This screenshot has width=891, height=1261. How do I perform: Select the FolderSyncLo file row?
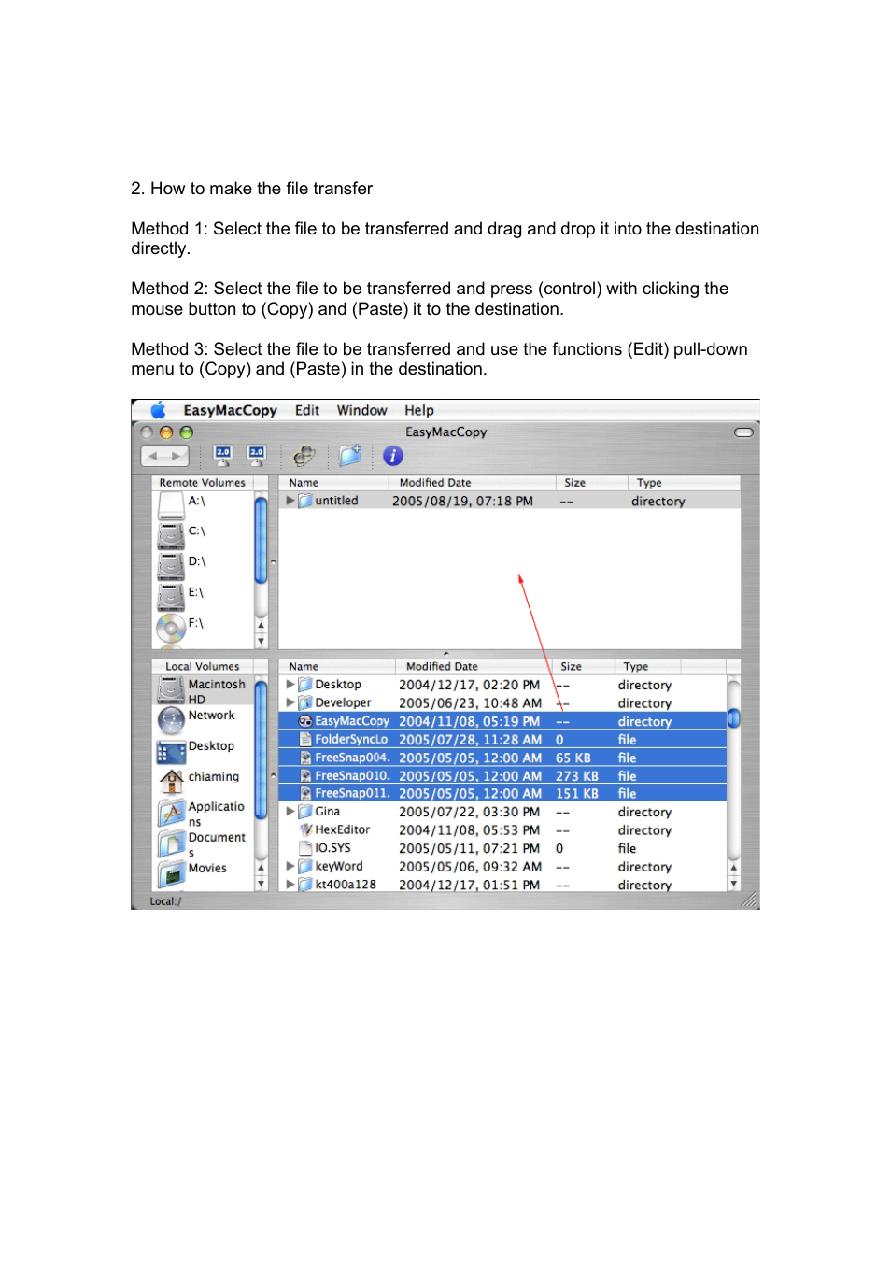click(x=502, y=740)
